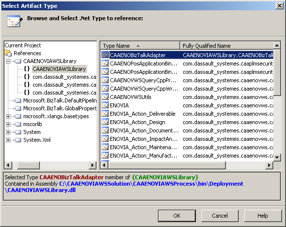The image size is (286, 227).
Task: Collapse the CAAENOVIAWSLibrary tree node
Action: tap(8, 61)
